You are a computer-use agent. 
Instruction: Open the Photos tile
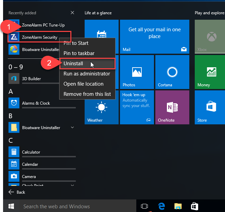(x=137, y=72)
